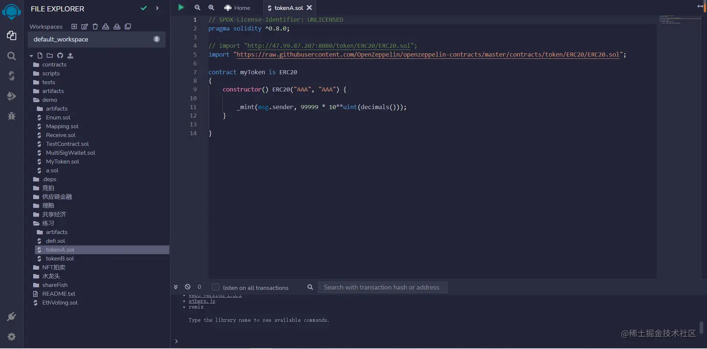Click the OpenZeppelin ERC20.sol import URL

(428, 55)
